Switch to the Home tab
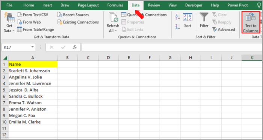The height and width of the screenshot is (140, 263). (x=29, y=5)
